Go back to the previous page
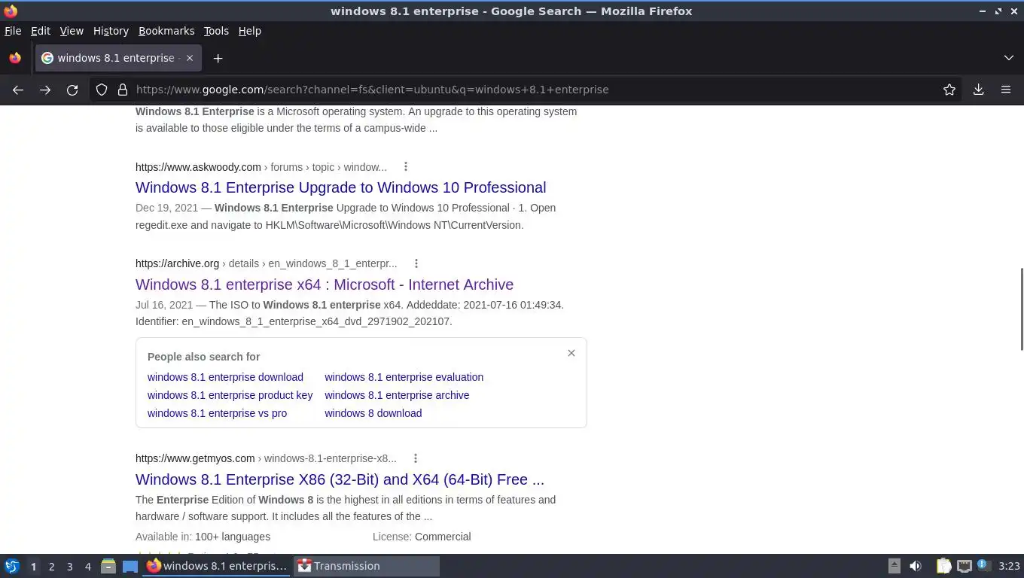 [18, 90]
